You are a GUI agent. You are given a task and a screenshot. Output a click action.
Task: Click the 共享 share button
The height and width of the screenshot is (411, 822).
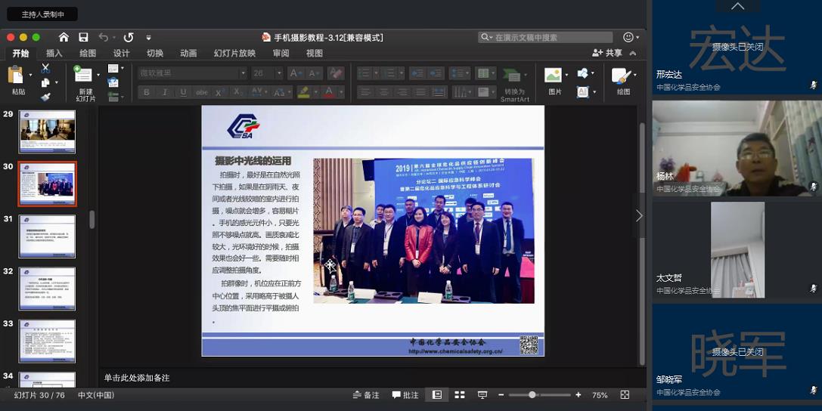pyautogui.click(x=608, y=53)
